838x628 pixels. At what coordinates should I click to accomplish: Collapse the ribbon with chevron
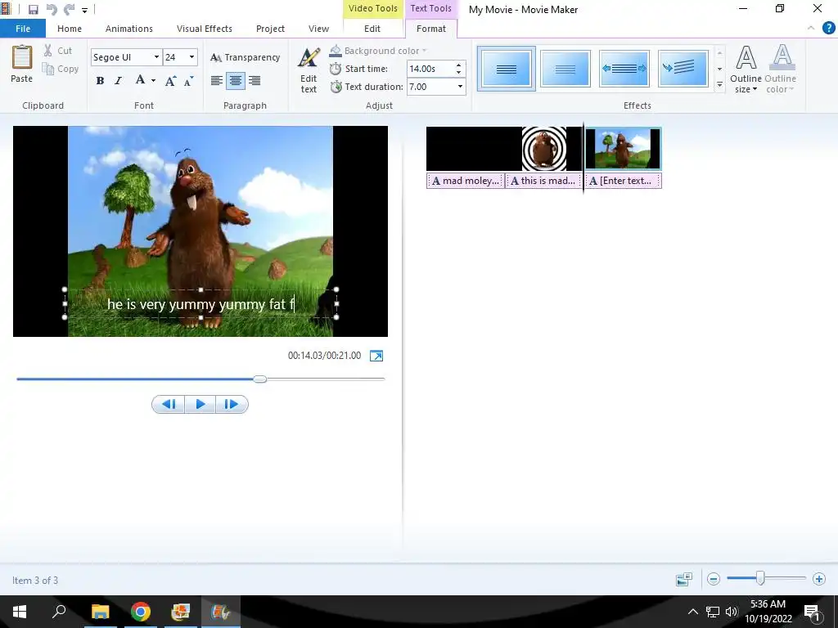tap(811, 29)
